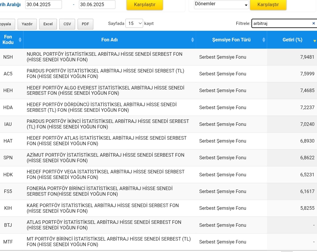This screenshot has height=252, width=317.
Task: Select fund code AC5
Action: pyautogui.click(x=8, y=74)
